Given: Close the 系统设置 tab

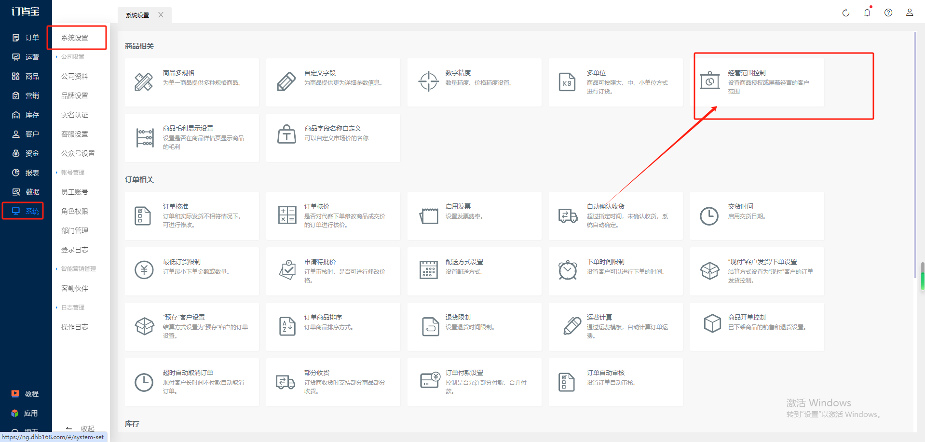Looking at the screenshot, I should pyautogui.click(x=161, y=15).
